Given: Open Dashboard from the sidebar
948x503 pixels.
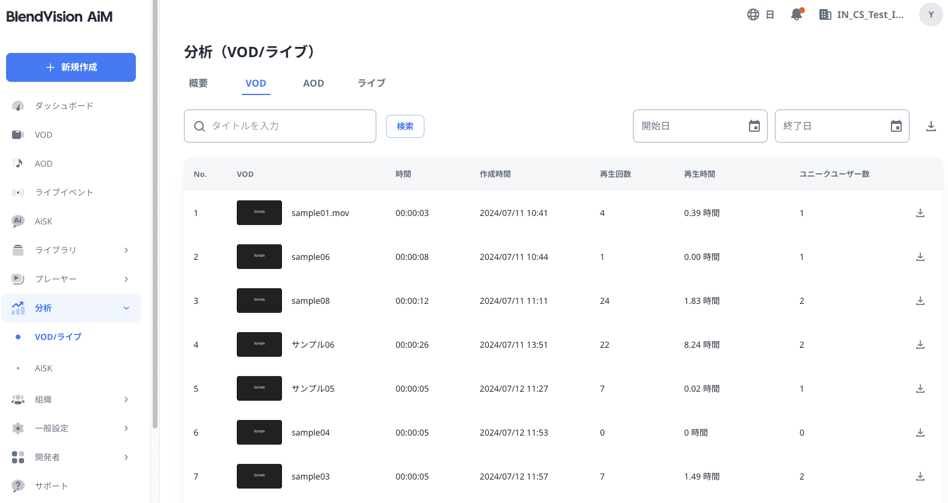Looking at the screenshot, I should (64, 106).
